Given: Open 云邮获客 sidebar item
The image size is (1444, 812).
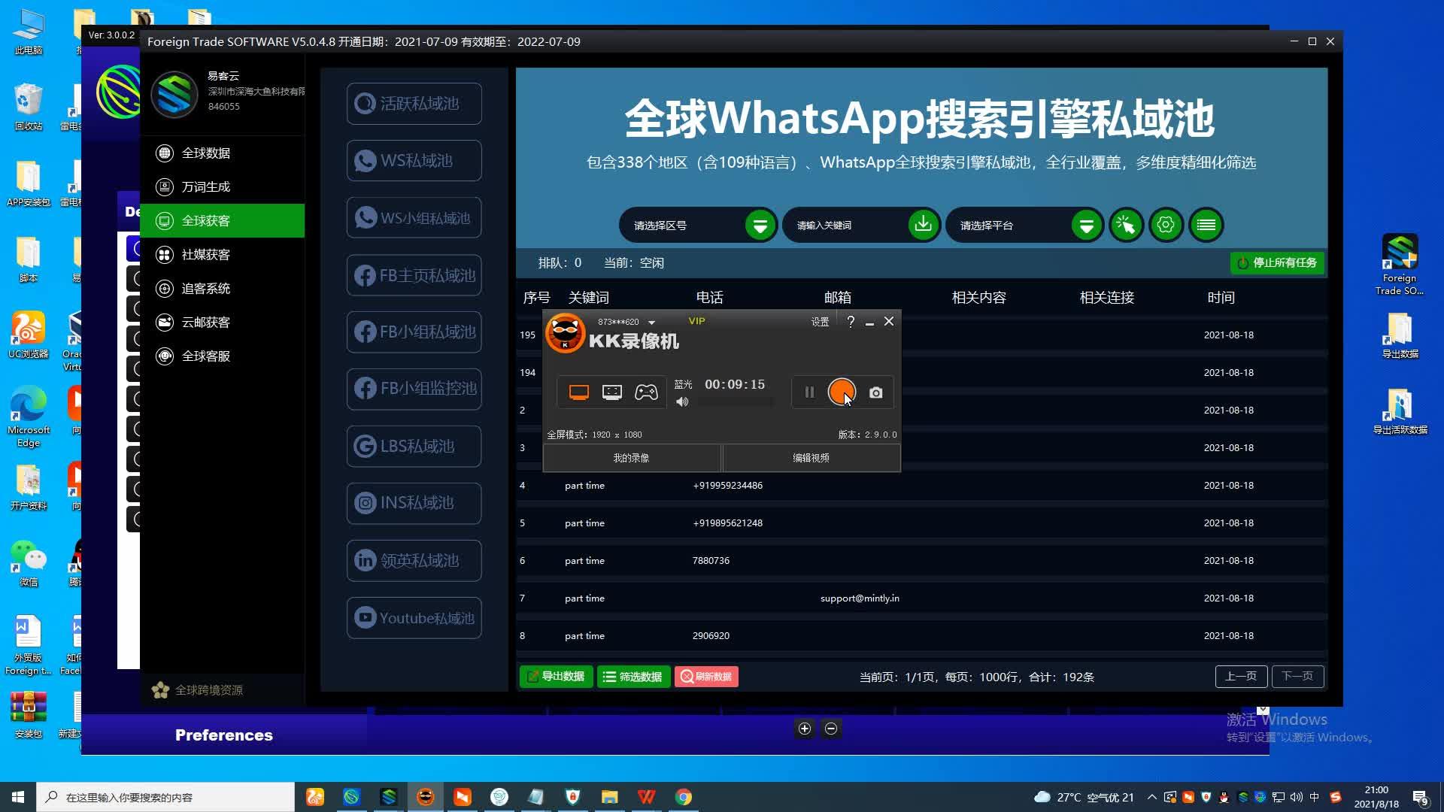Looking at the screenshot, I should [x=222, y=323].
